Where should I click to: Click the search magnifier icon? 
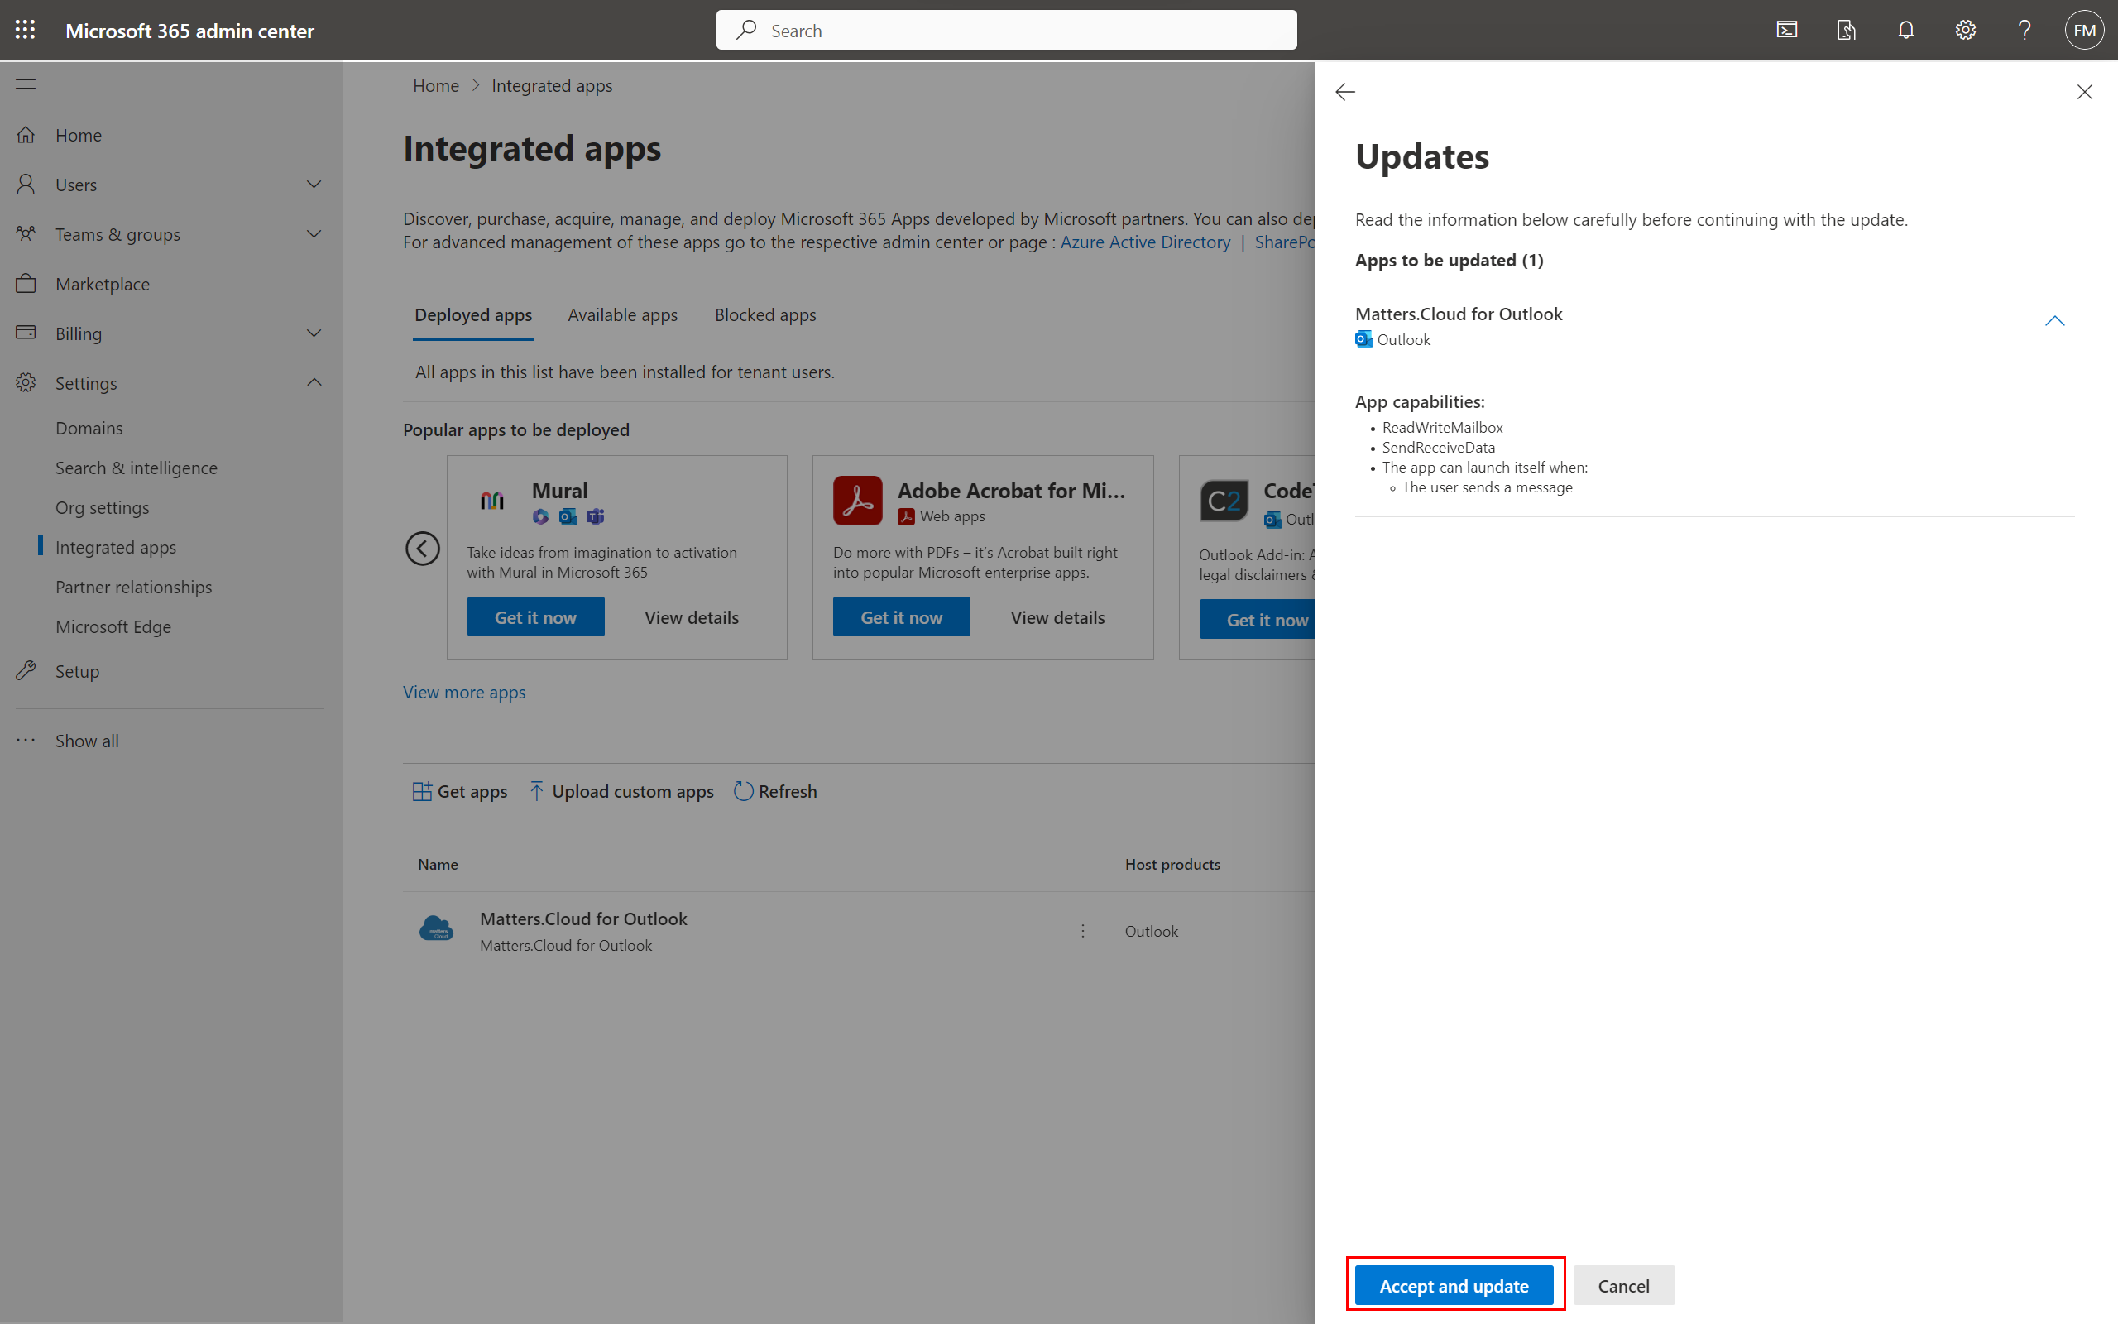(745, 31)
